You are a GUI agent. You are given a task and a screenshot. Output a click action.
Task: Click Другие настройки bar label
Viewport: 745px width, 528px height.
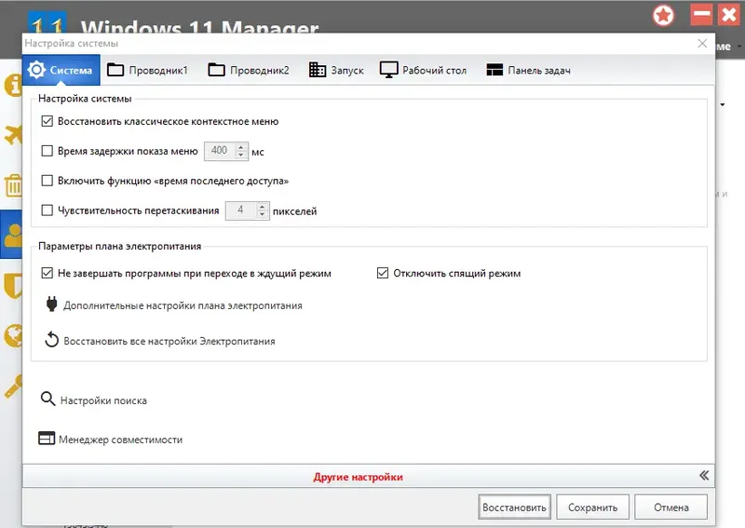click(x=358, y=477)
